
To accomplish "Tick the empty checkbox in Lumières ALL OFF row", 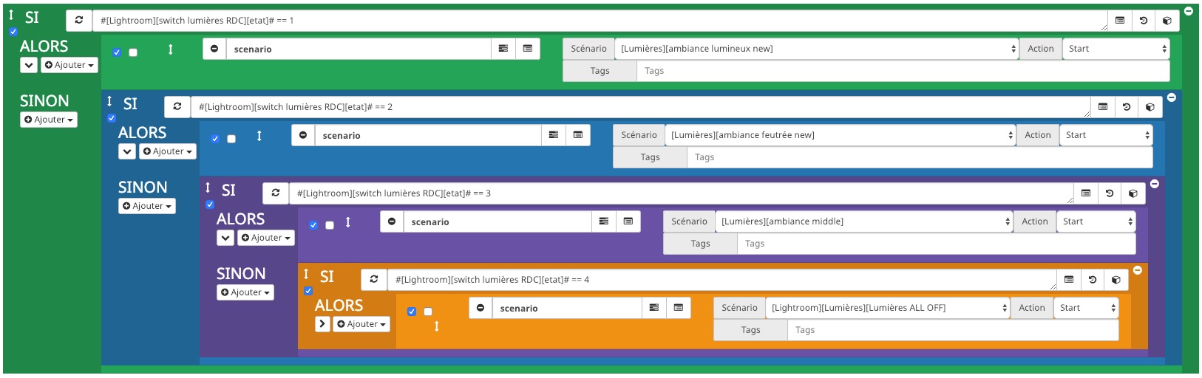I will tap(428, 312).
